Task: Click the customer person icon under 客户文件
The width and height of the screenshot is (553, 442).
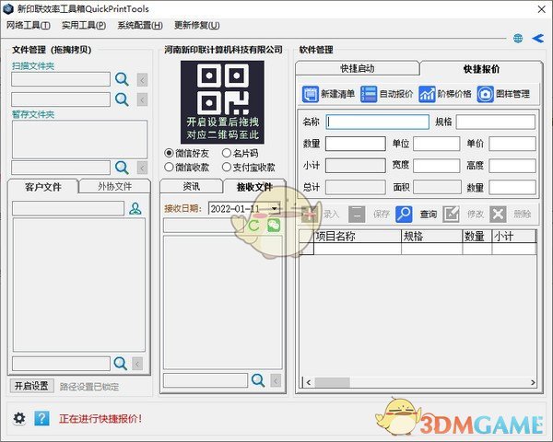Action: coord(135,208)
